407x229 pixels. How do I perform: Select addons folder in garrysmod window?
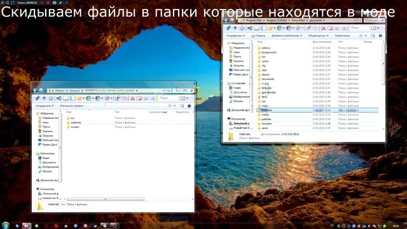point(264,48)
